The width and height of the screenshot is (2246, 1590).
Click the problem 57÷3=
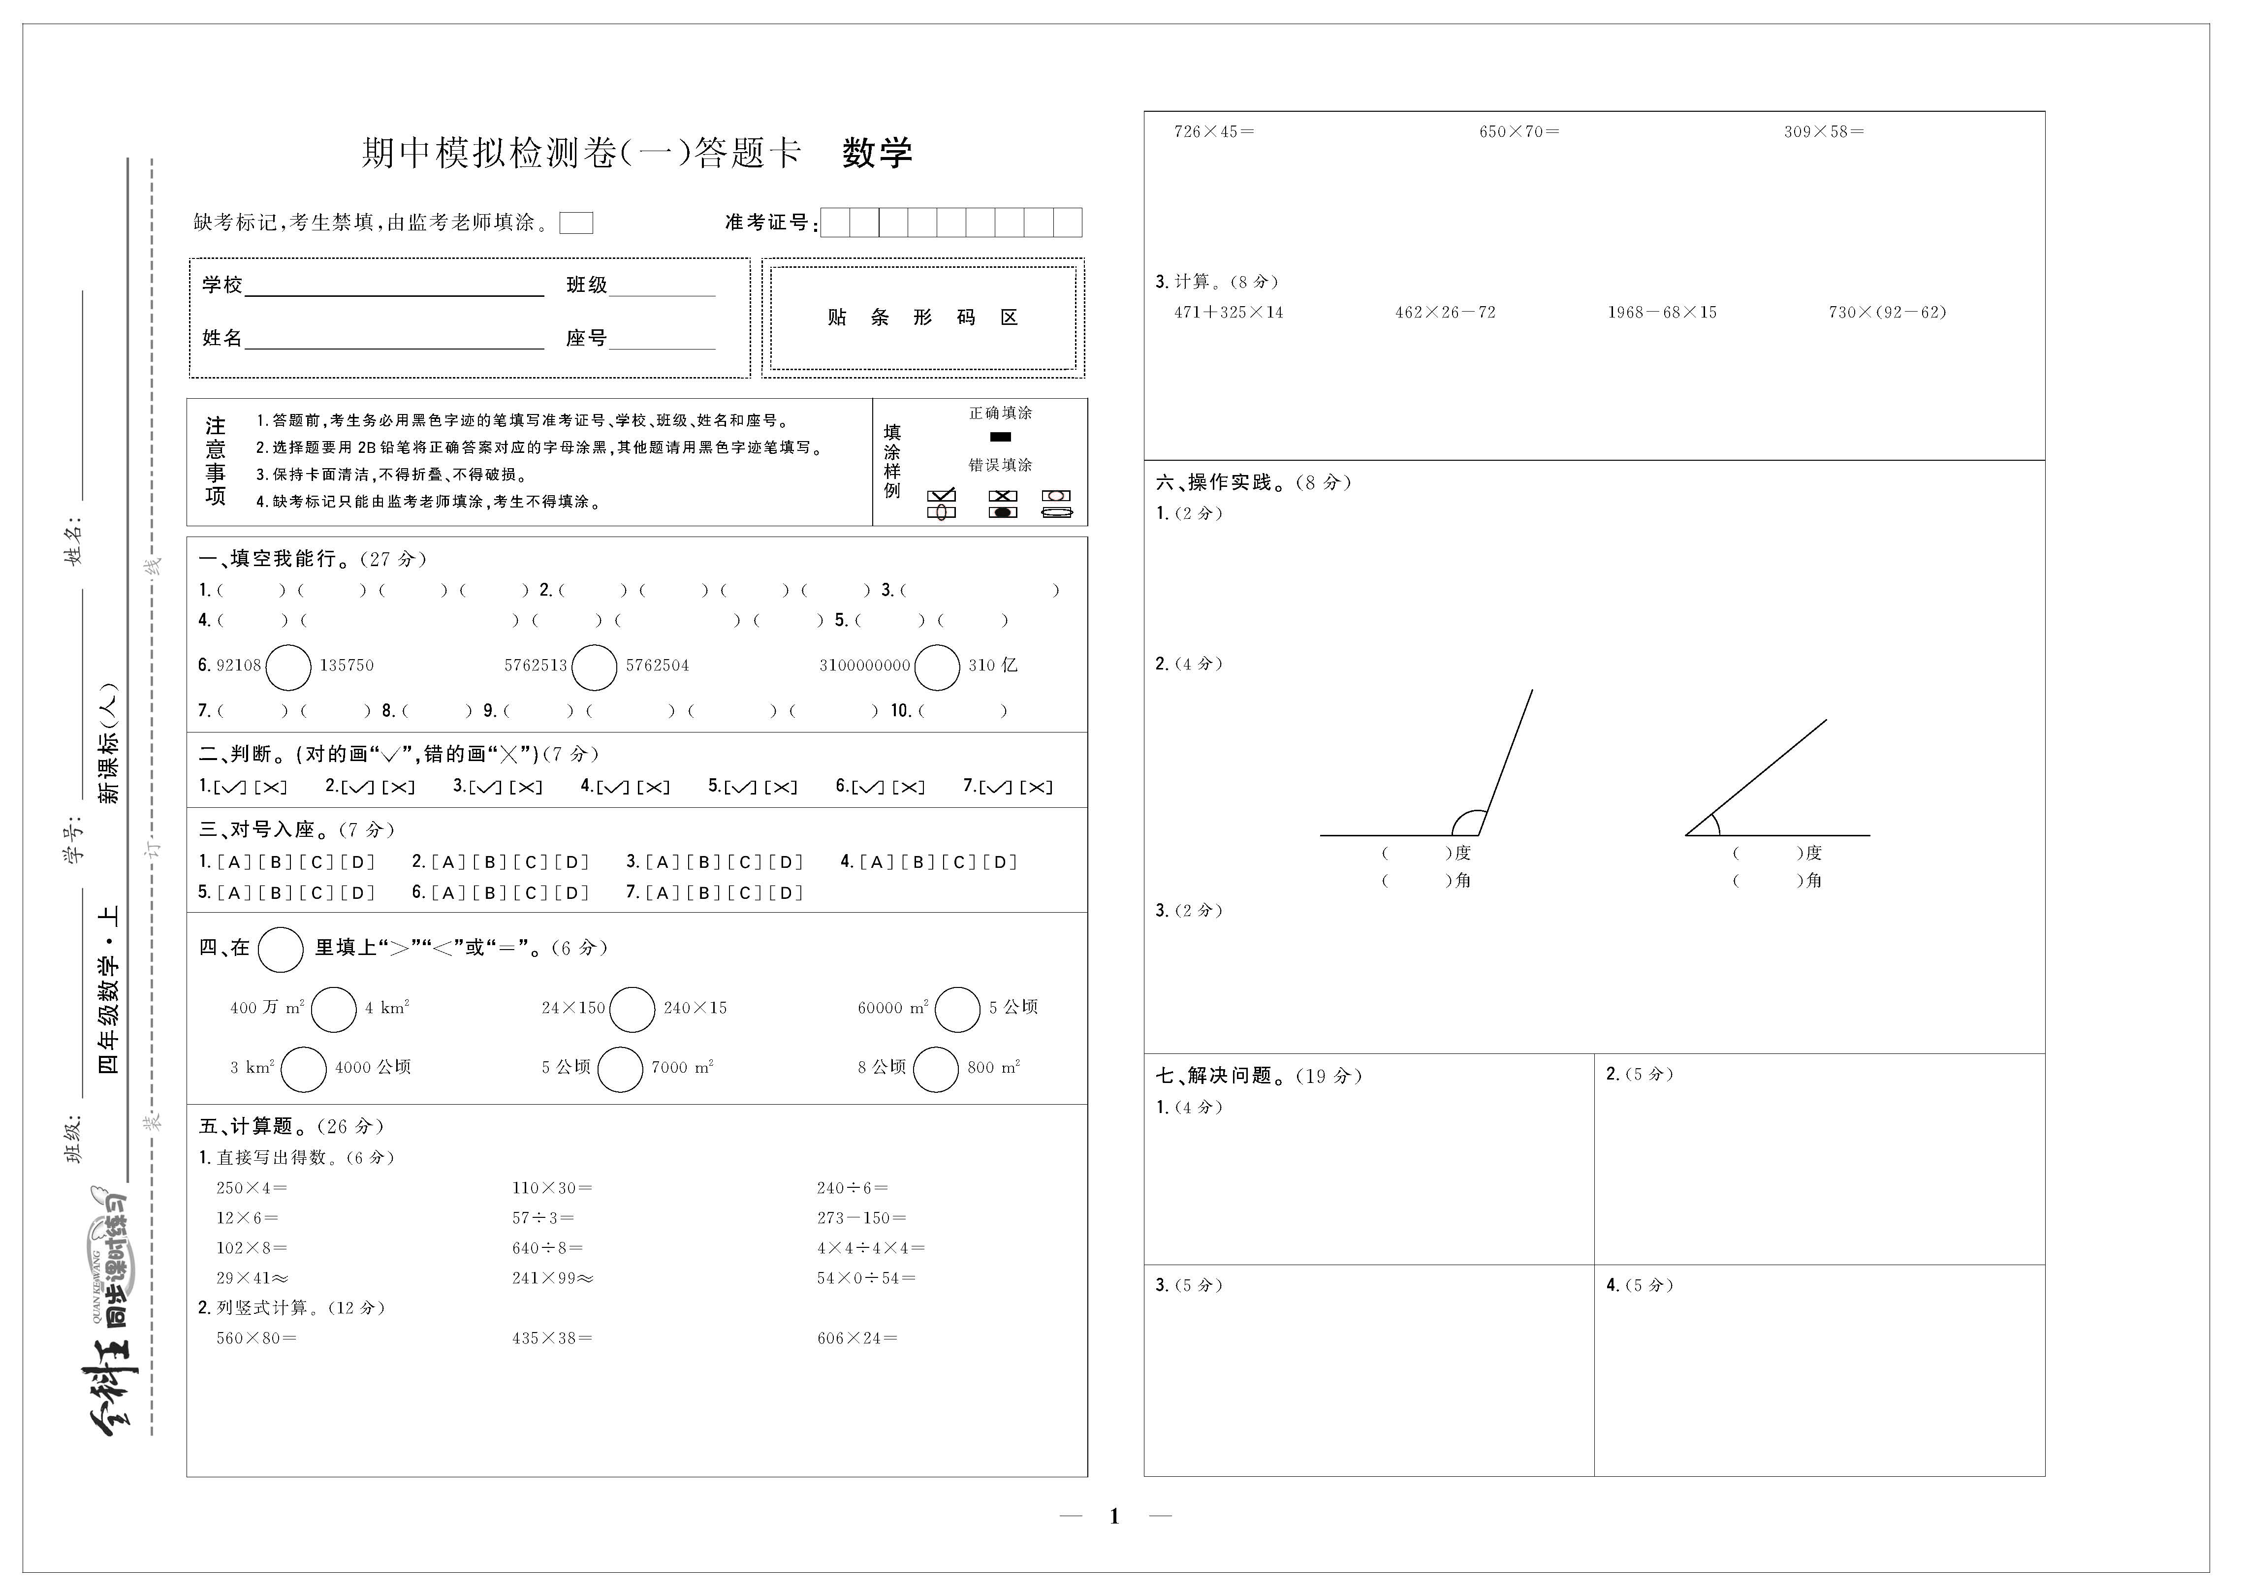coord(543,1218)
